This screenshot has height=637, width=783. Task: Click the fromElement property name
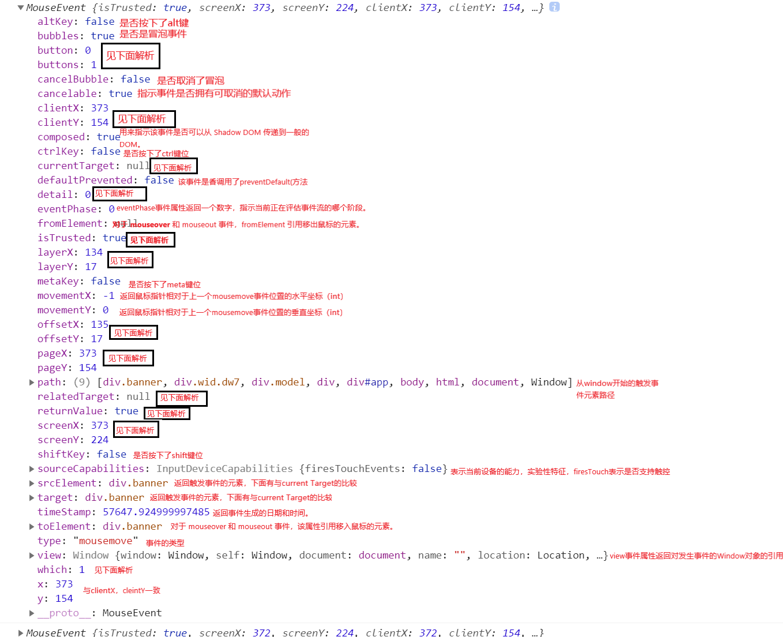(70, 223)
